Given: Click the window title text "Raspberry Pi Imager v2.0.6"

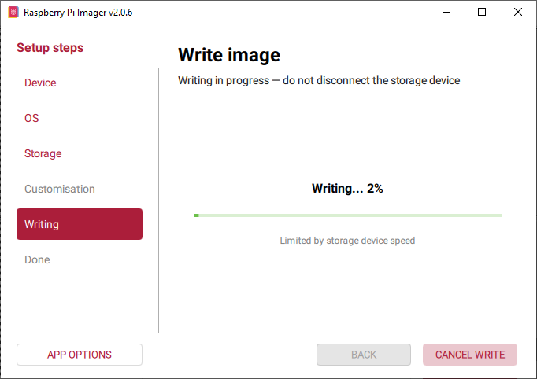Looking at the screenshot, I should pyautogui.click(x=78, y=13).
